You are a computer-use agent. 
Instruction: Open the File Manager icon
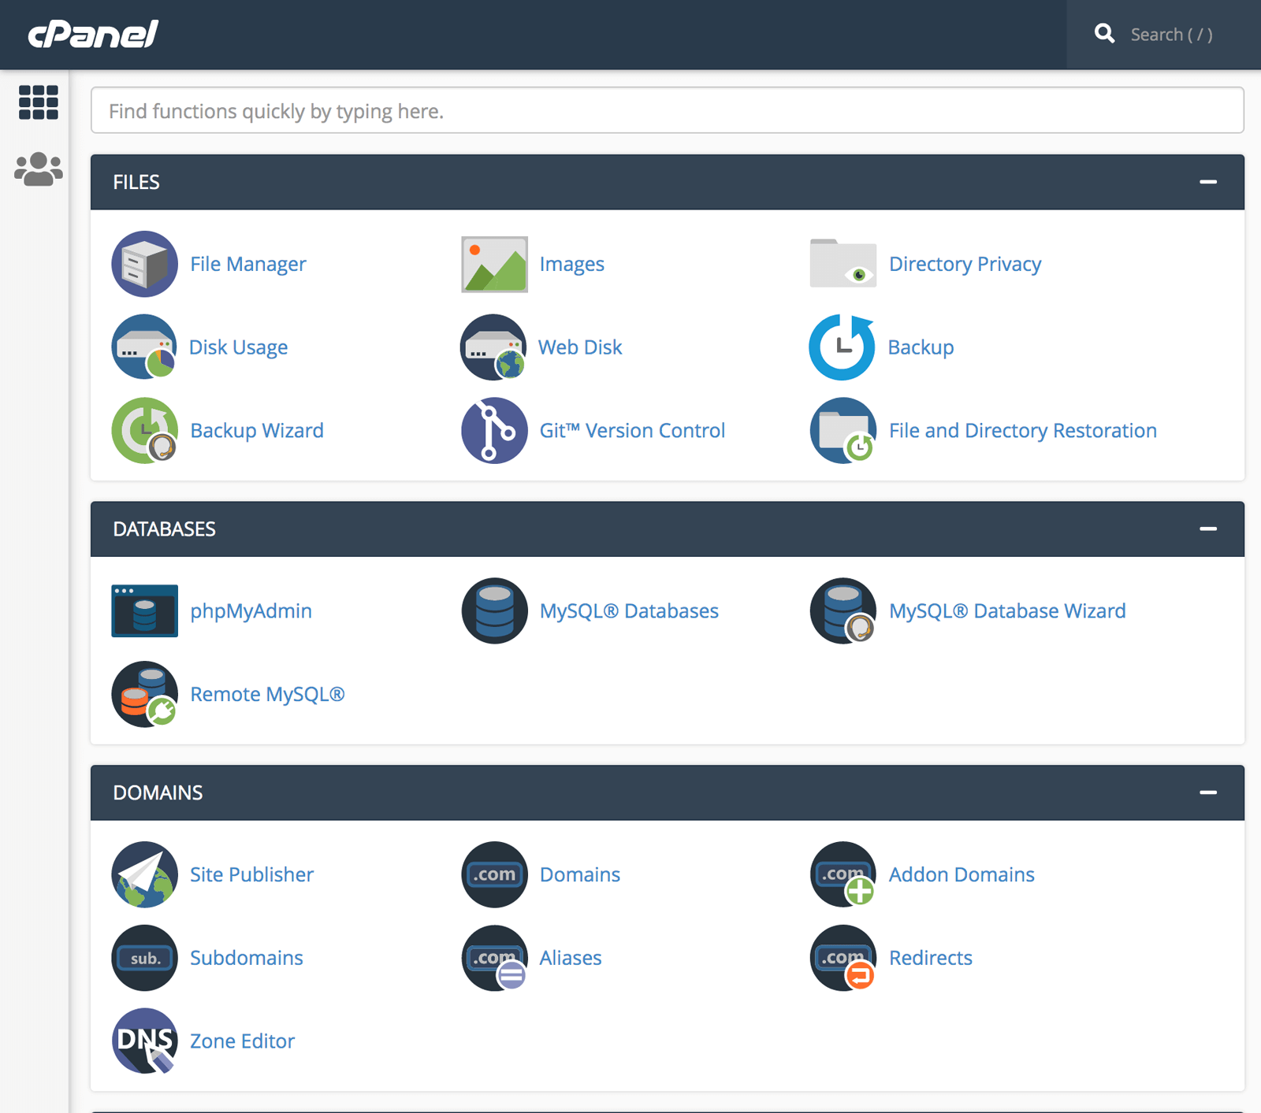[x=144, y=264]
